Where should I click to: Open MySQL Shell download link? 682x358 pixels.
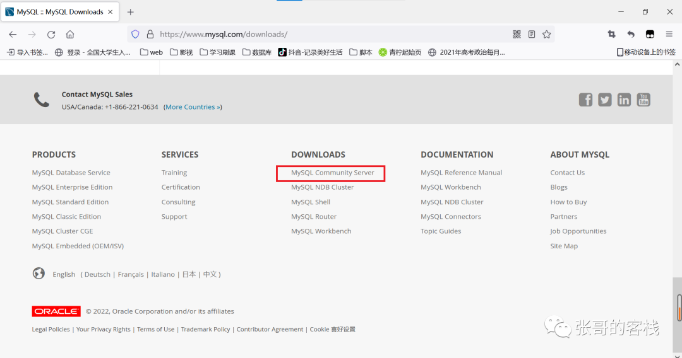pyautogui.click(x=311, y=202)
